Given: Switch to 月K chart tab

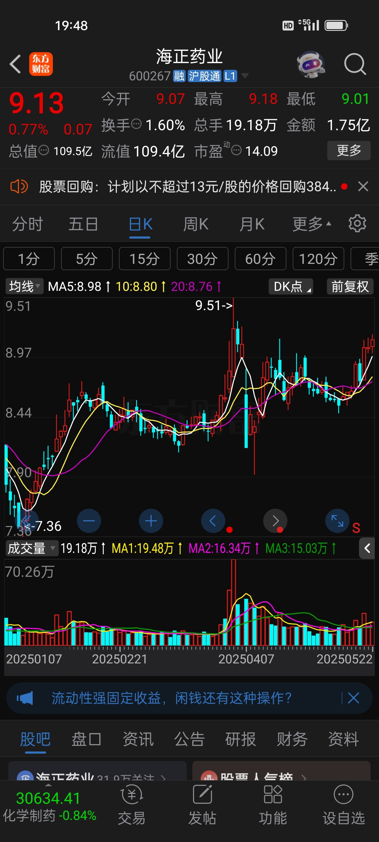Looking at the screenshot, I should tap(252, 224).
